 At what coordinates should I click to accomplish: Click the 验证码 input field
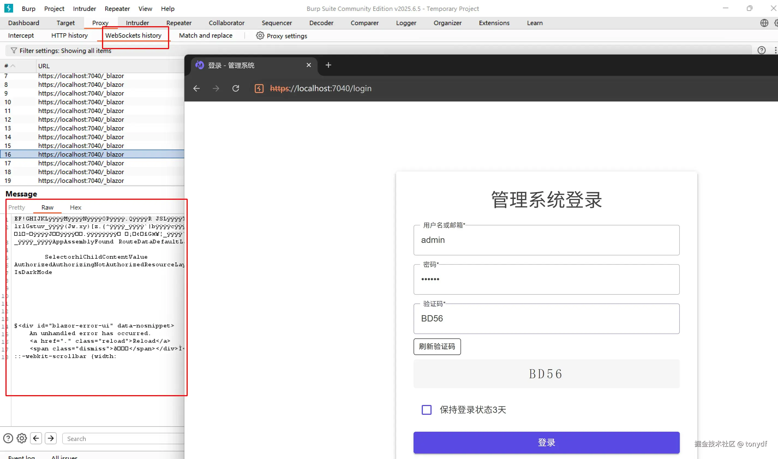pyautogui.click(x=546, y=318)
